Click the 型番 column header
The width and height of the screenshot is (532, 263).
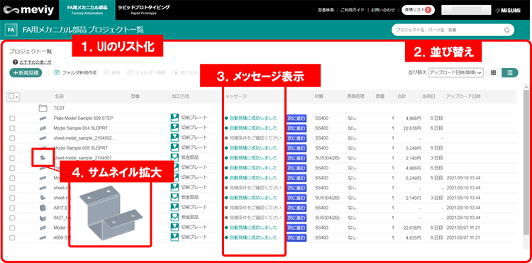(135, 96)
